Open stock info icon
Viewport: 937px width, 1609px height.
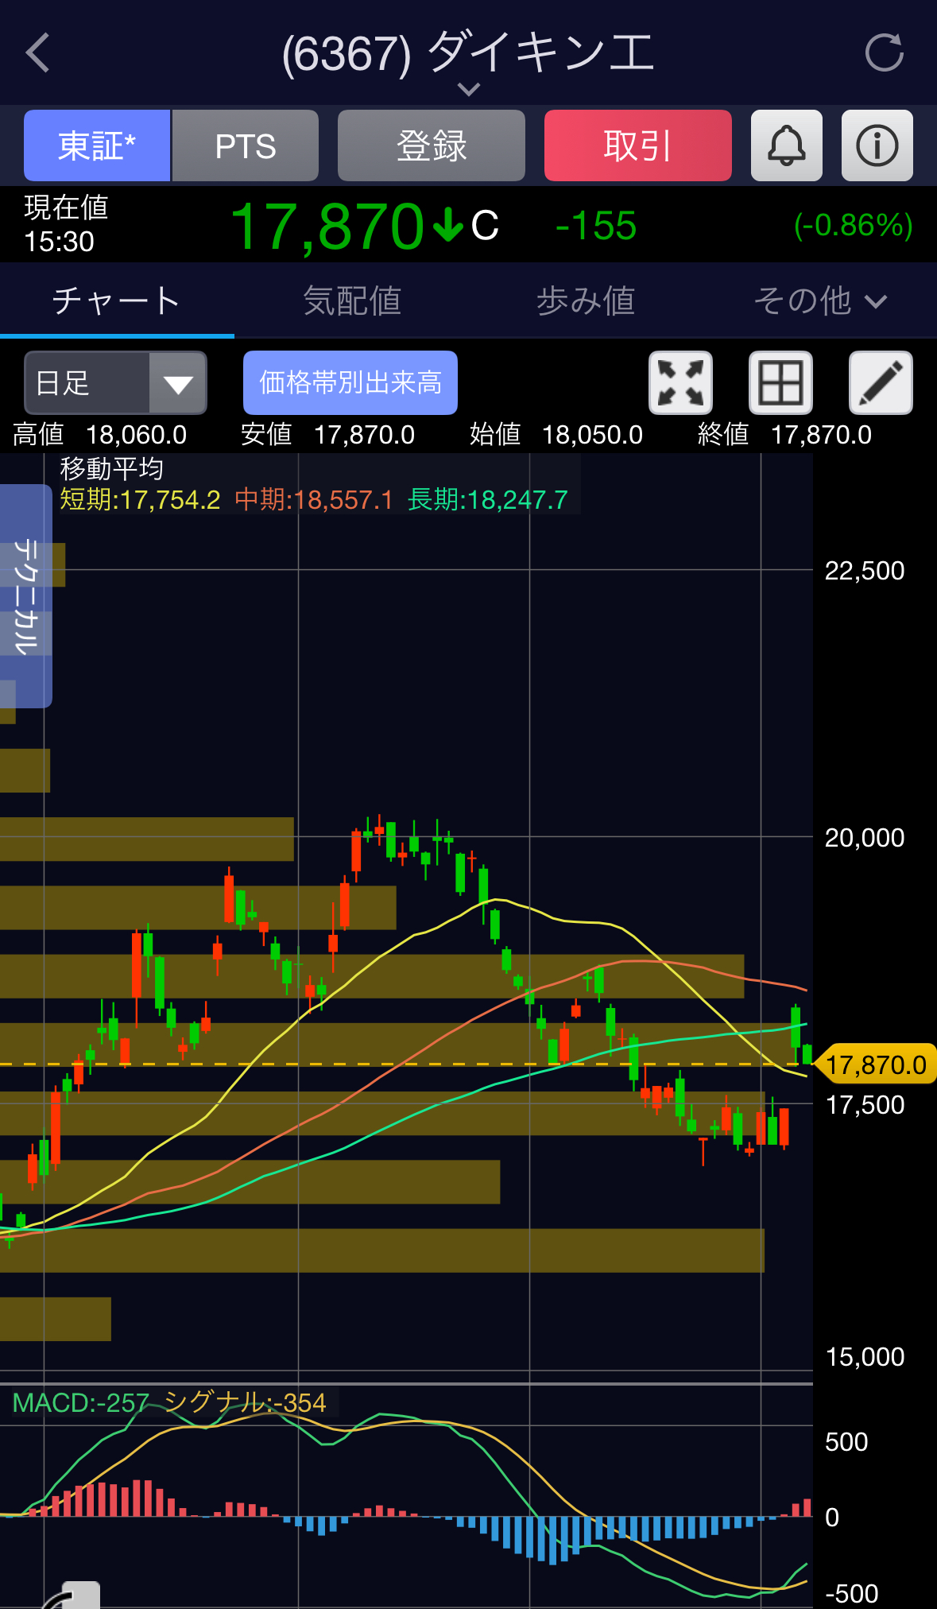pyautogui.click(x=877, y=145)
